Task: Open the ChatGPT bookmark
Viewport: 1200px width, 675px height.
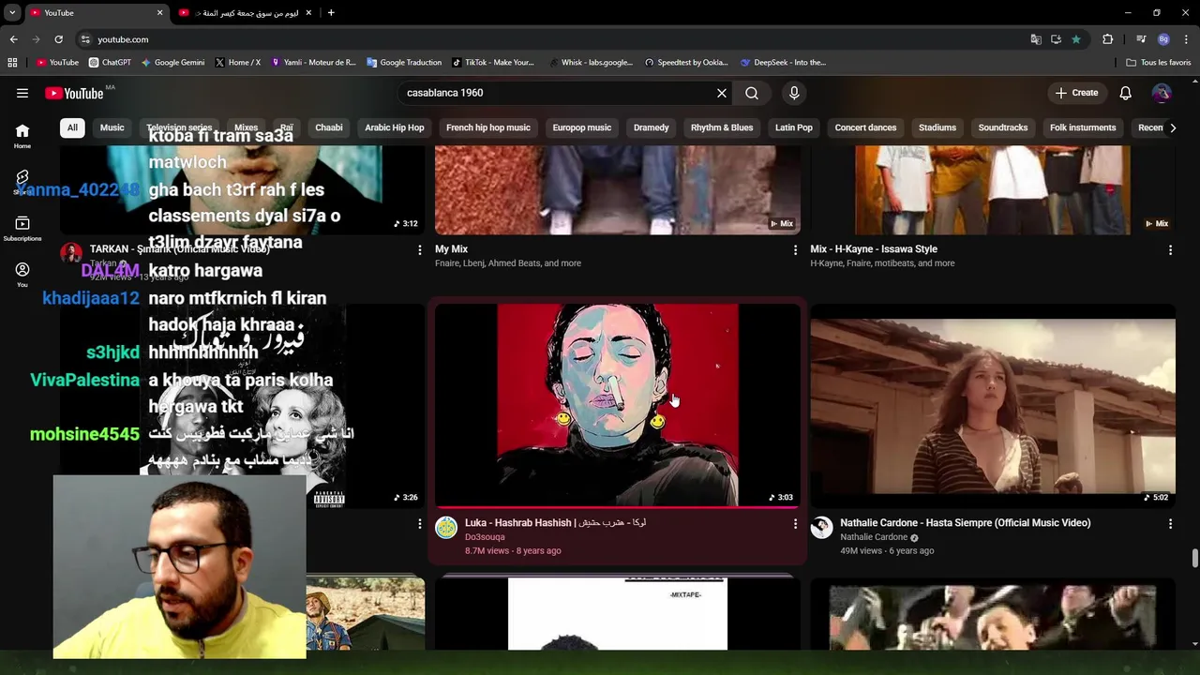Action: [110, 63]
